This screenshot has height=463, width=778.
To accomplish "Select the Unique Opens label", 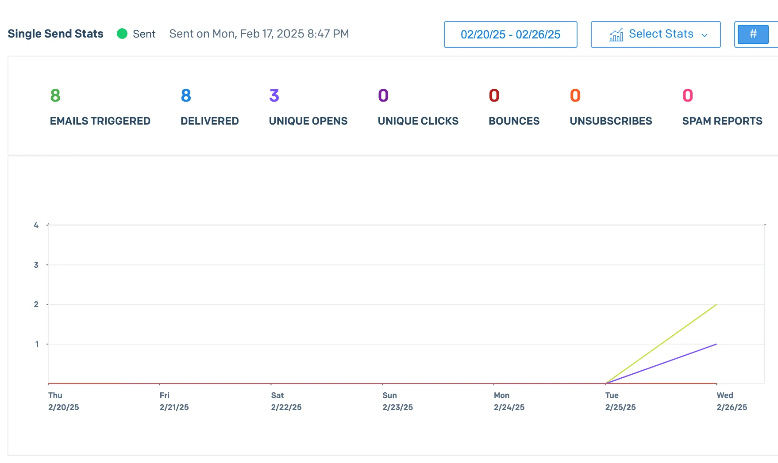I will tap(308, 121).
